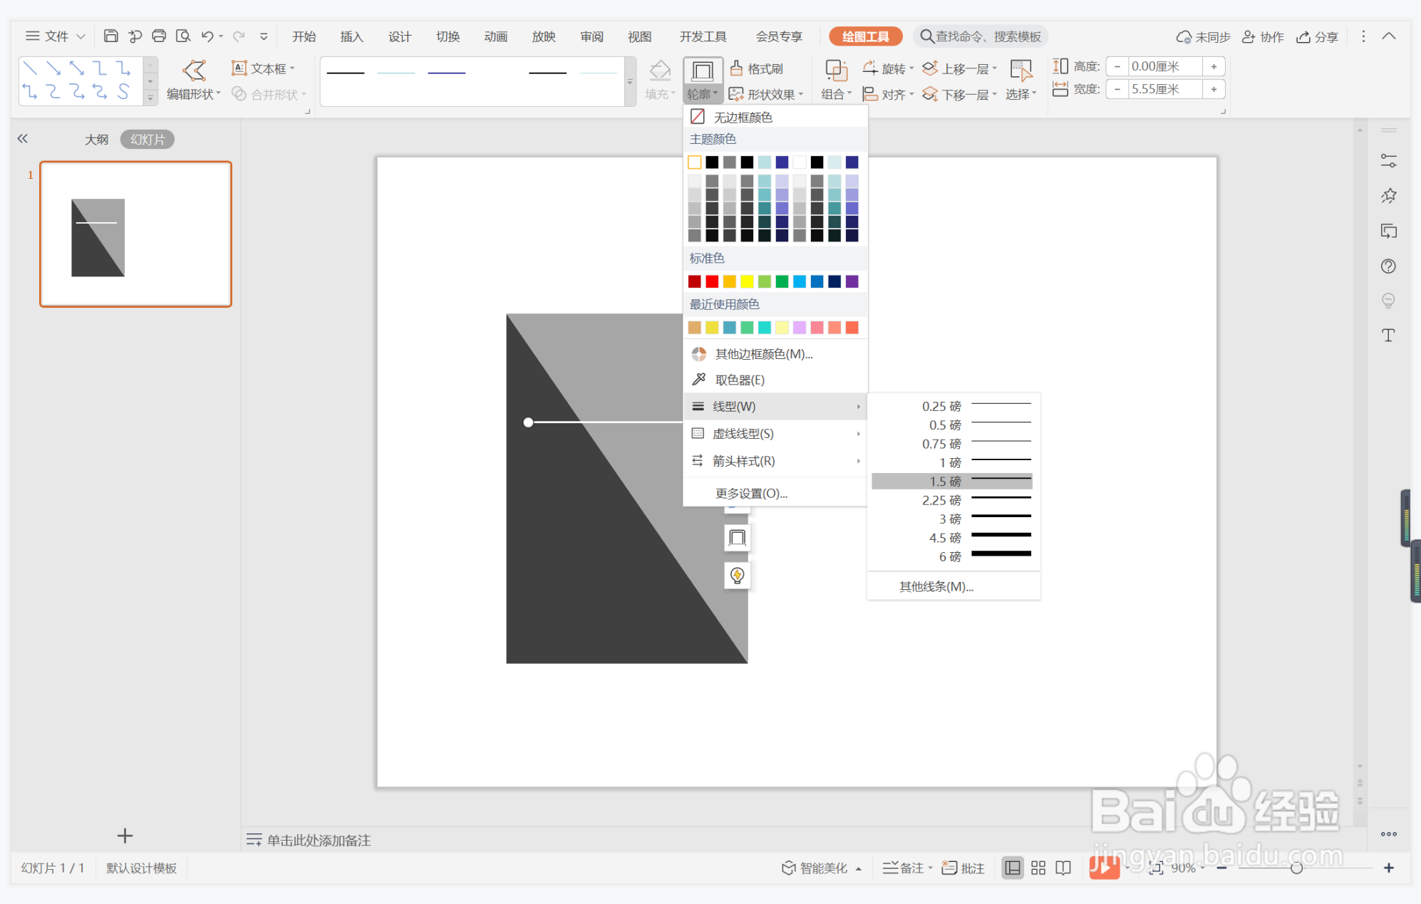Open the Select (选择) pane tool
This screenshot has height=904, width=1421.
click(x=1020, y=80)
